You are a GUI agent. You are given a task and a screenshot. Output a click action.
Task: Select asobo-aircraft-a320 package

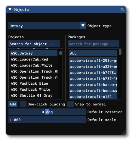click(x=93, y=67)
